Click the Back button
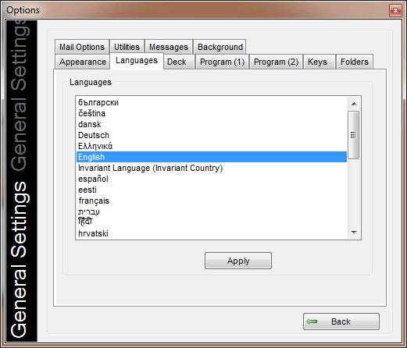Image resolution: width=407 pixels, height=348 pixels. (341, 321)
